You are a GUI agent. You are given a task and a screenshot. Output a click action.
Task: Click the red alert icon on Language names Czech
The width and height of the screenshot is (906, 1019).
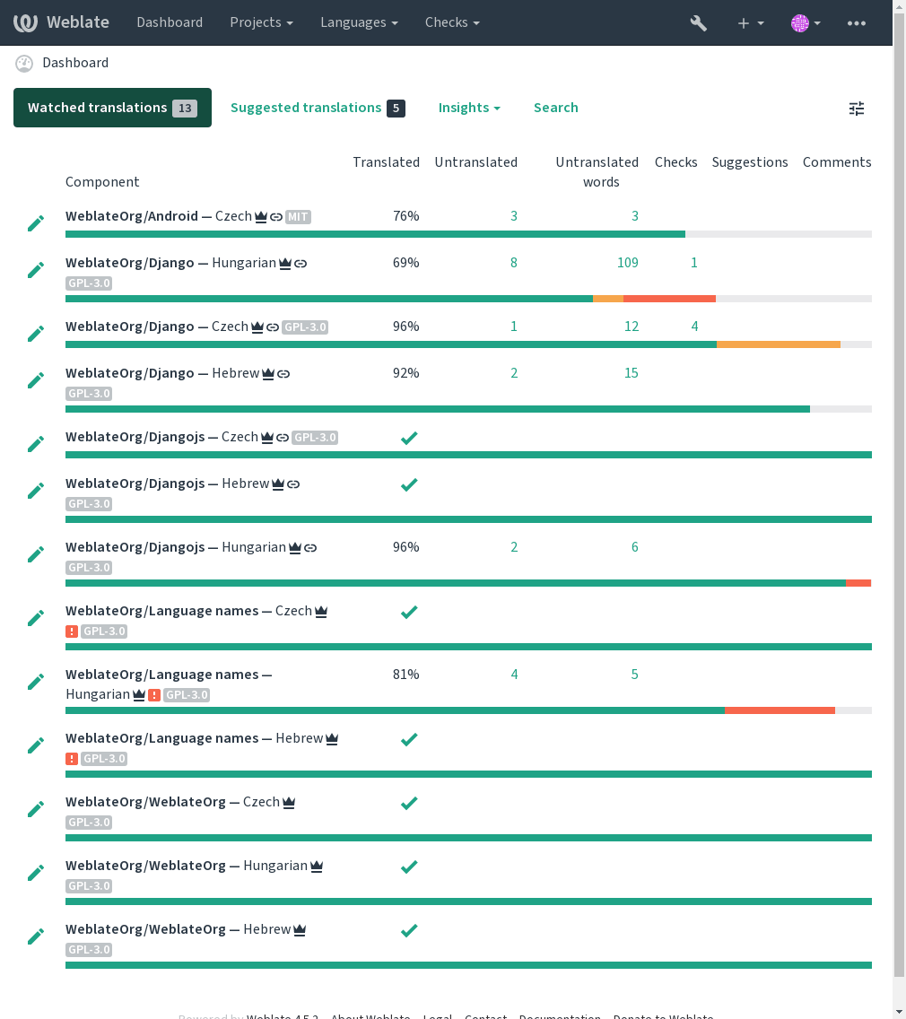[72, 631]
